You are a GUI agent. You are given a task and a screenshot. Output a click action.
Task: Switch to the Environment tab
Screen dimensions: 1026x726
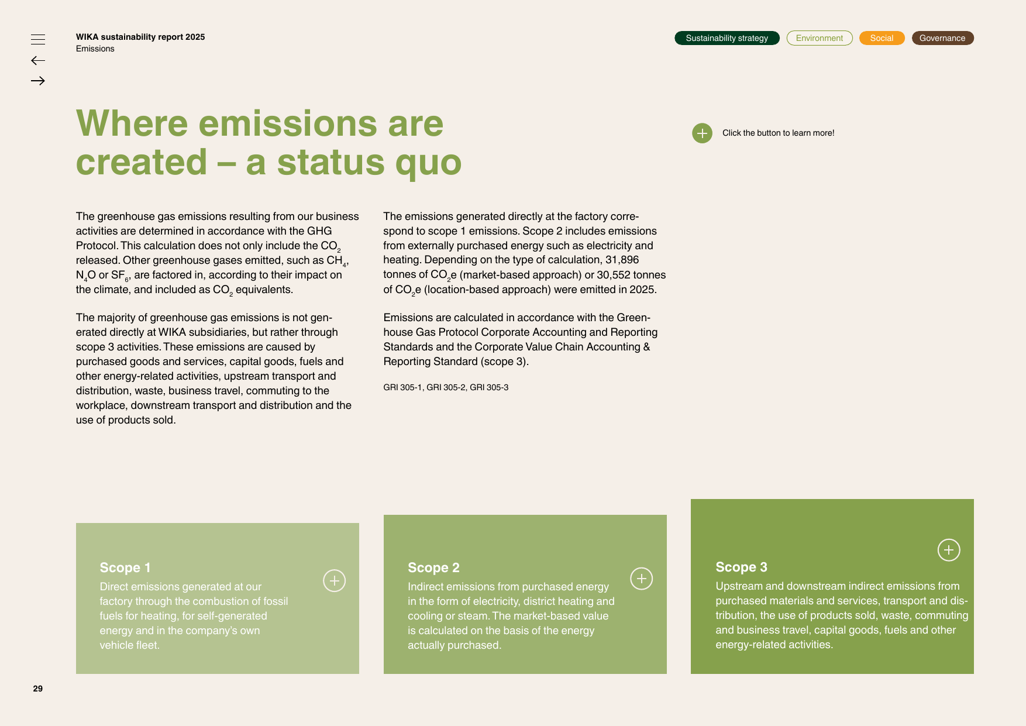pos(820,38)
